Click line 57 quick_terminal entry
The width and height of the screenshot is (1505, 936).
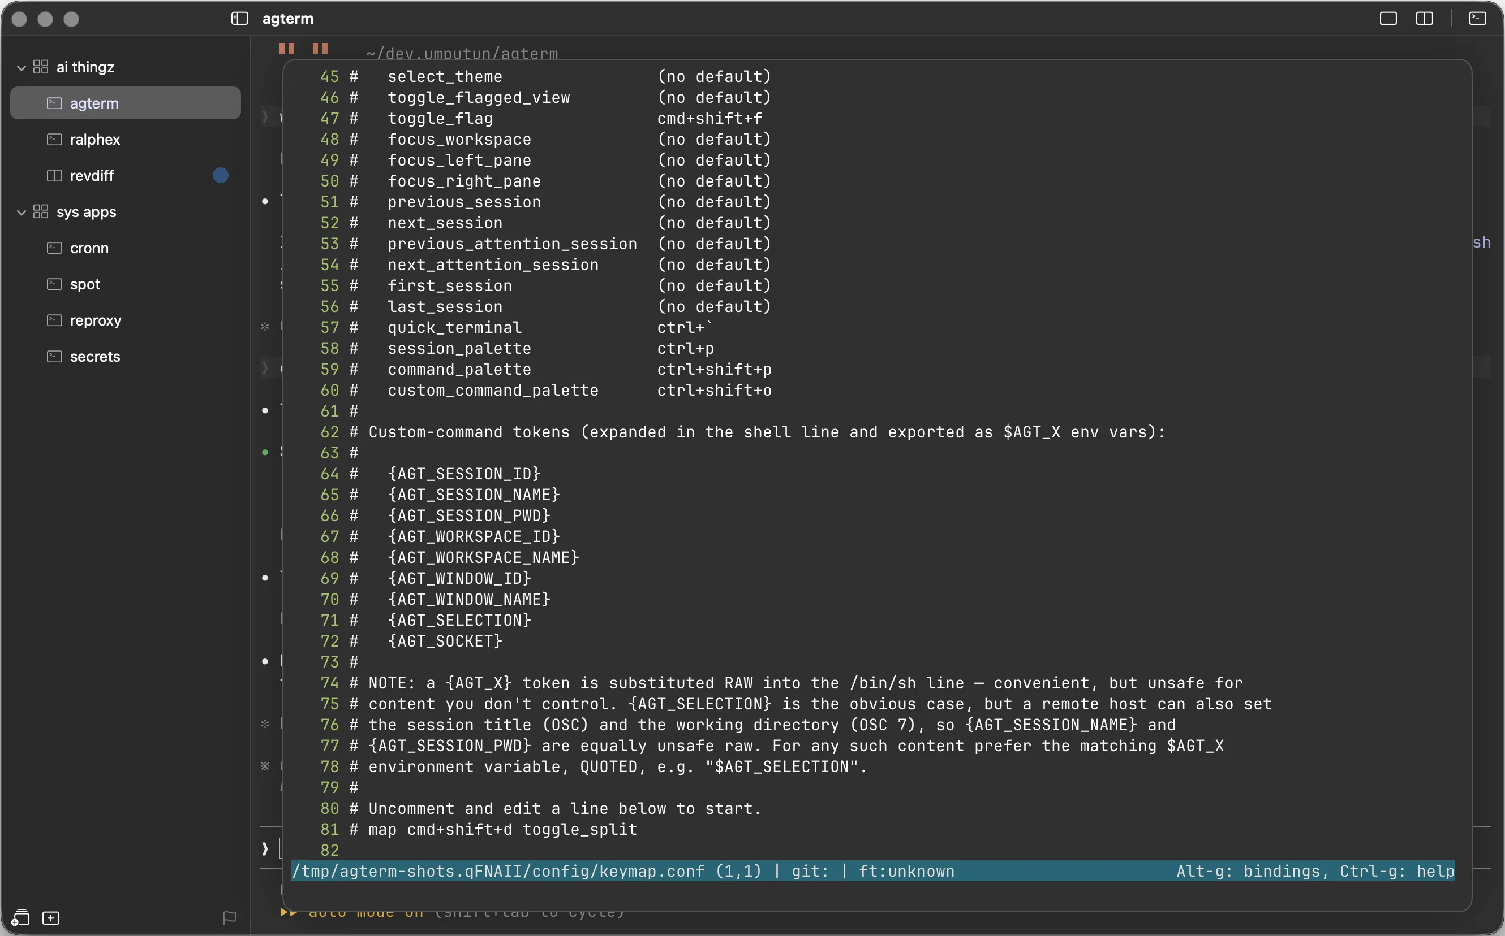(454, 327)
